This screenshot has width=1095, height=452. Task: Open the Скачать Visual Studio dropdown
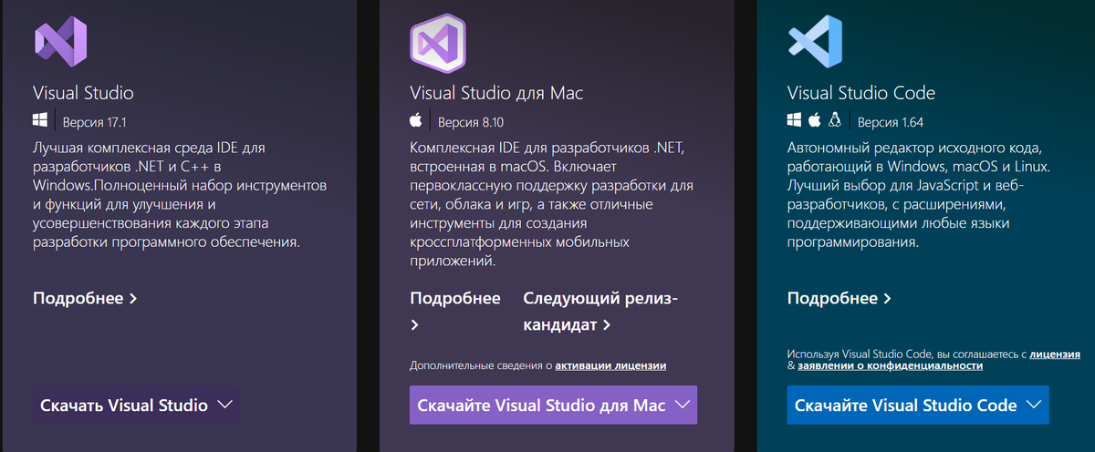click(x=136, y=405)
